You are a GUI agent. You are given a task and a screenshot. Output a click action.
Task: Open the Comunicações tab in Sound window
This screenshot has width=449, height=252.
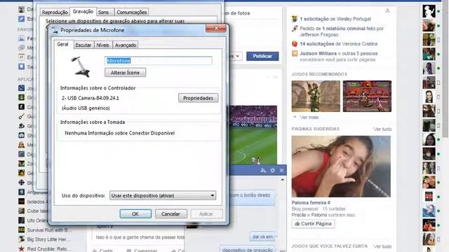(131, 12)
